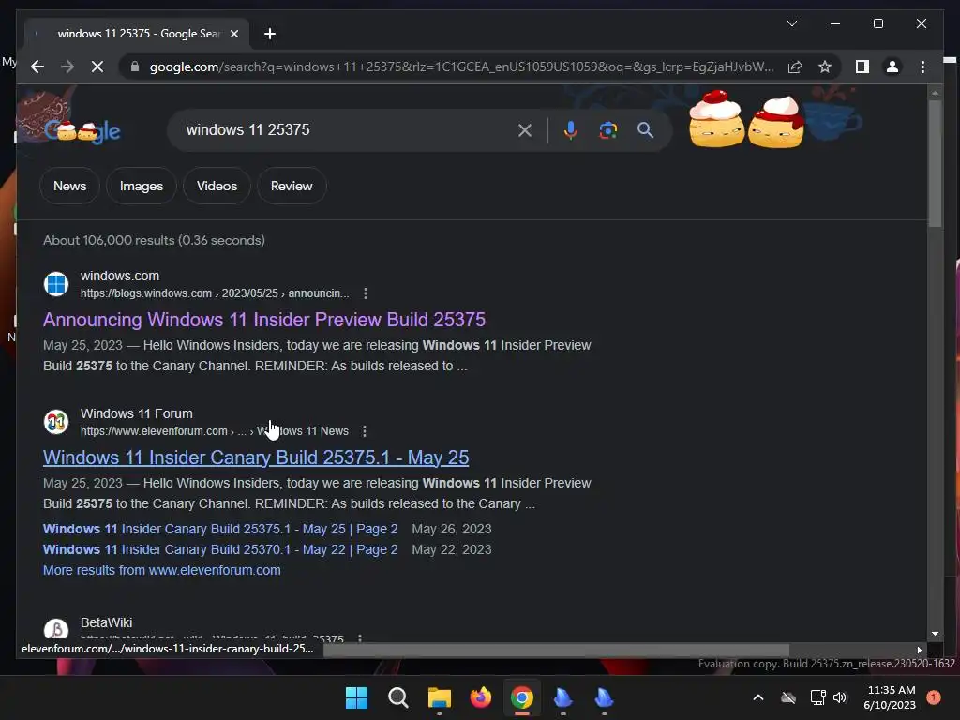
Task: Filter results by Images
Action: pyautogui.click(x=142, y=187)
